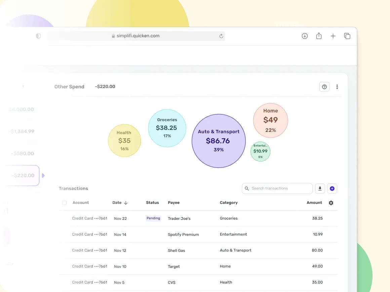
Task: Sort by the Amount column header
Action: [x=314, y=203]
